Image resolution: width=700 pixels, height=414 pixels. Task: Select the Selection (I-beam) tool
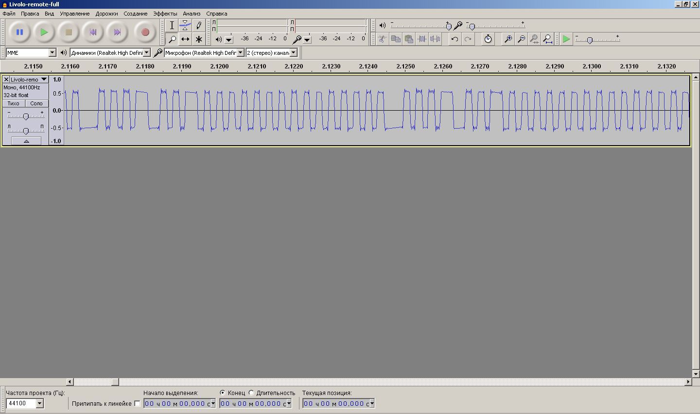pos(172,25)
